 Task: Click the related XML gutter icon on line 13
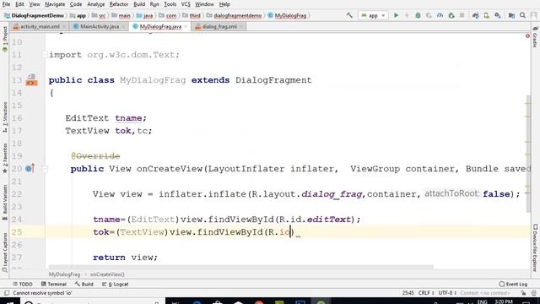click(31, 80)
